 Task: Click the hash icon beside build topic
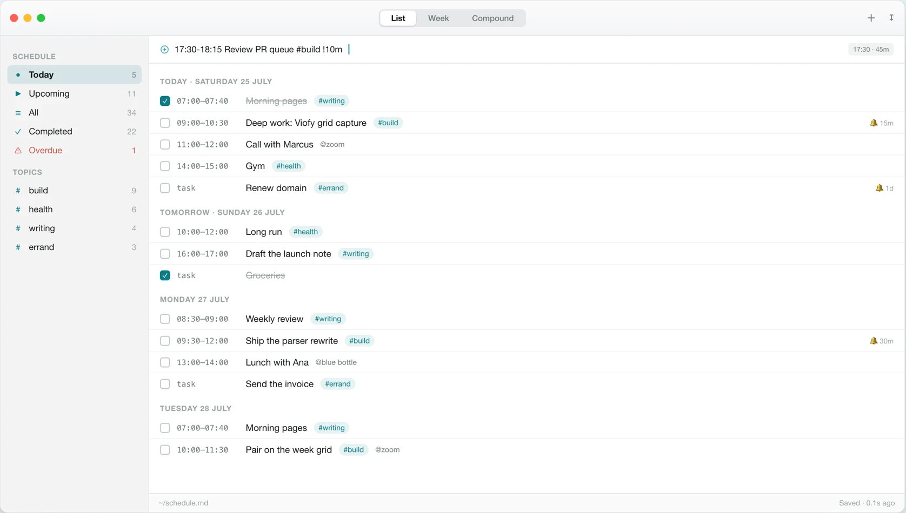(x=18, y=191)
